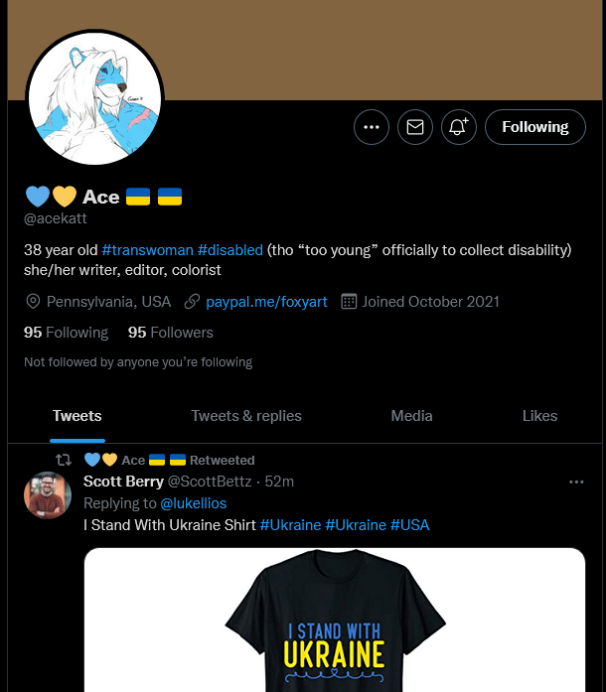Click the calendar icon next to Joined date
The height and width of the screenshot is (692, 606).
349,302
